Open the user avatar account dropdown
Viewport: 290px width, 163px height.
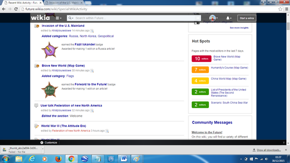tap(213, 18)
